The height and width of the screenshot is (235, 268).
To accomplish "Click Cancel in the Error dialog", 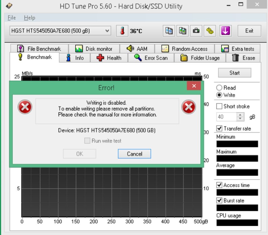I will (x=134, y=154).
